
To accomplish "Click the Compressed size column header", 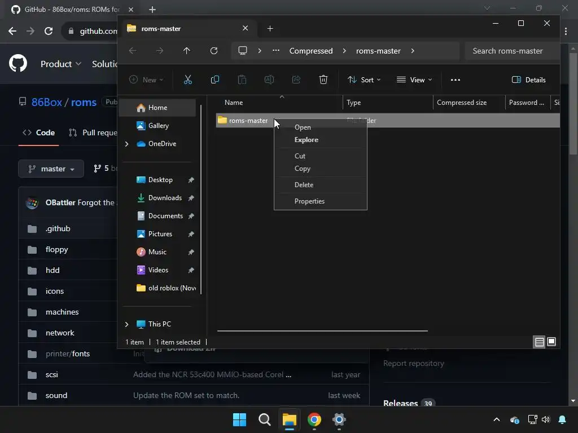I will [469, 103].
